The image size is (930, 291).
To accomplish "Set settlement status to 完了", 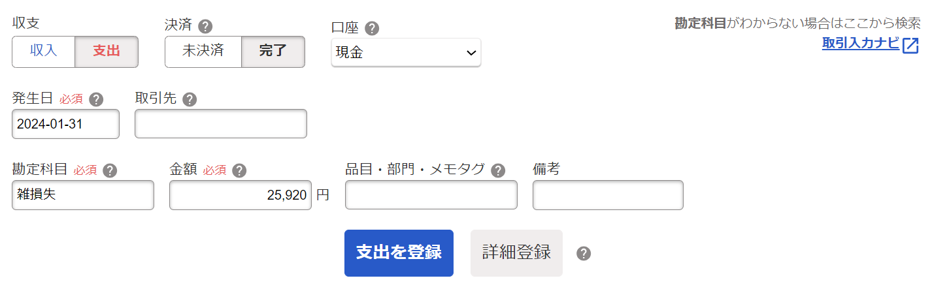I will [273, 52].
